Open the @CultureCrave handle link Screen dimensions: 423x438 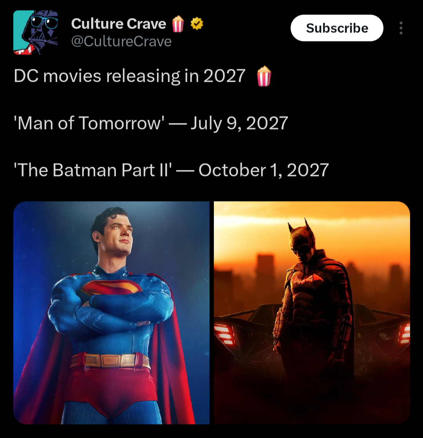point(121,41)
